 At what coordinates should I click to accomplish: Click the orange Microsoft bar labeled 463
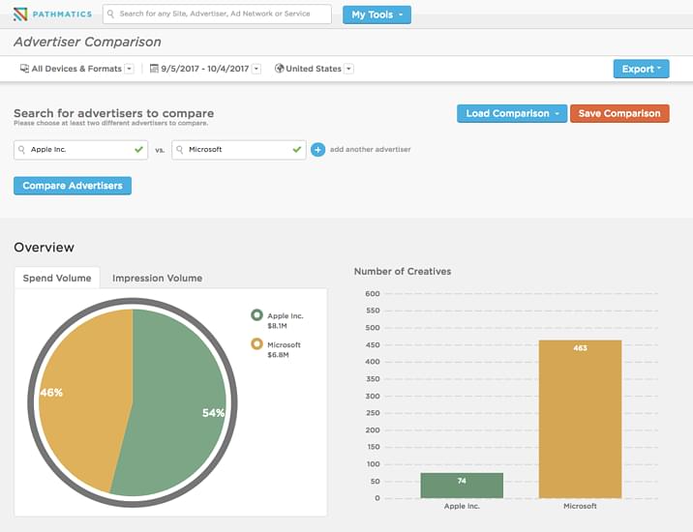pyautogui.click(x=580, y=419)
